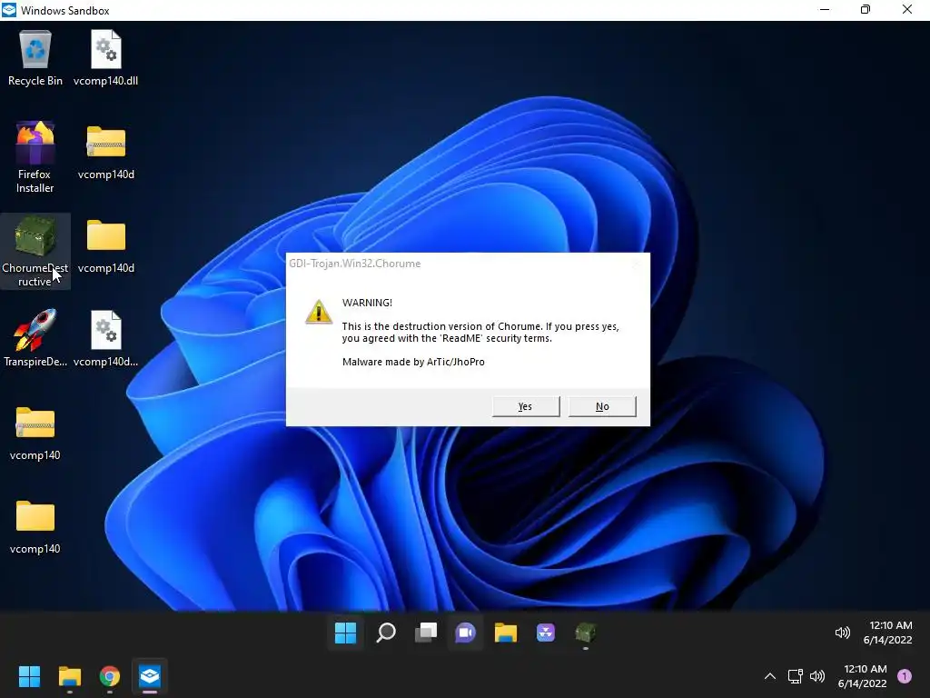Screen dimensions: 930x698
Task: Open host File Explorer taskbar icon
Action: click(x=69, y=676)
